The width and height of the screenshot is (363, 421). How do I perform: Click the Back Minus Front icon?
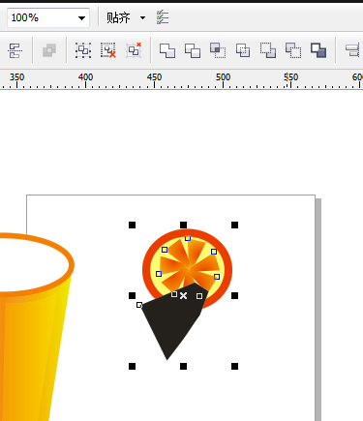293,50
